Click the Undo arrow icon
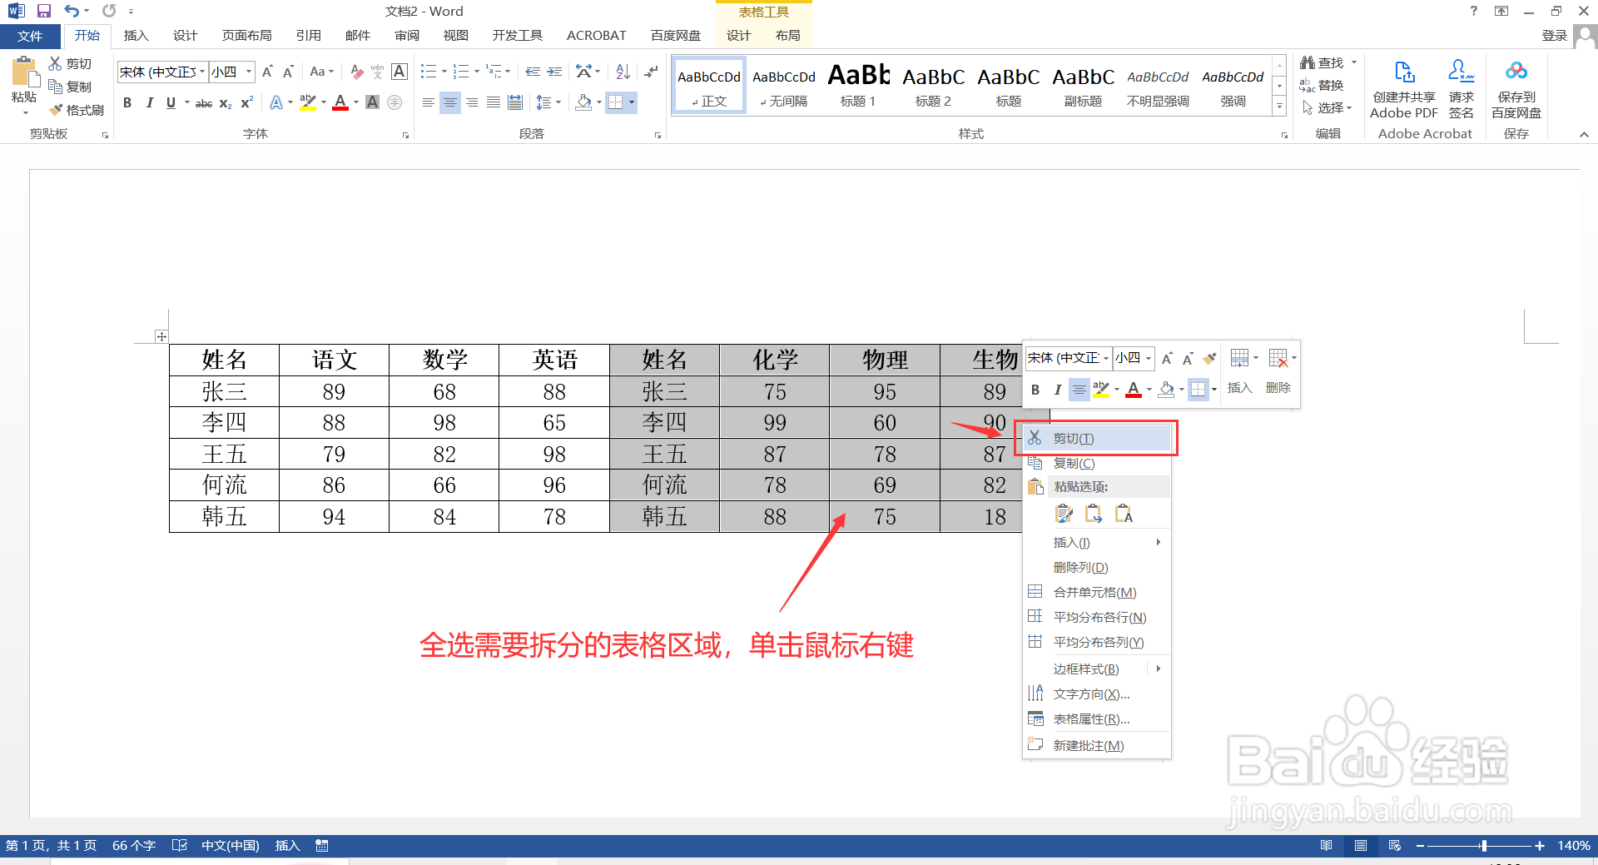Image resolution: width=1598 pixels, height=865 pixels. pyautogui.click(x=72, y=11)
